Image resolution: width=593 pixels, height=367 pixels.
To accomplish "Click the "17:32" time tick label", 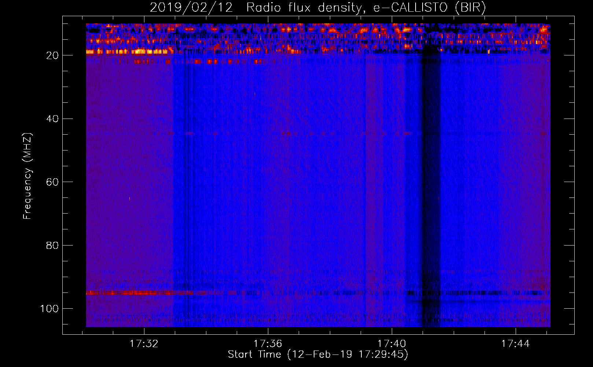I will pos(144,344).
